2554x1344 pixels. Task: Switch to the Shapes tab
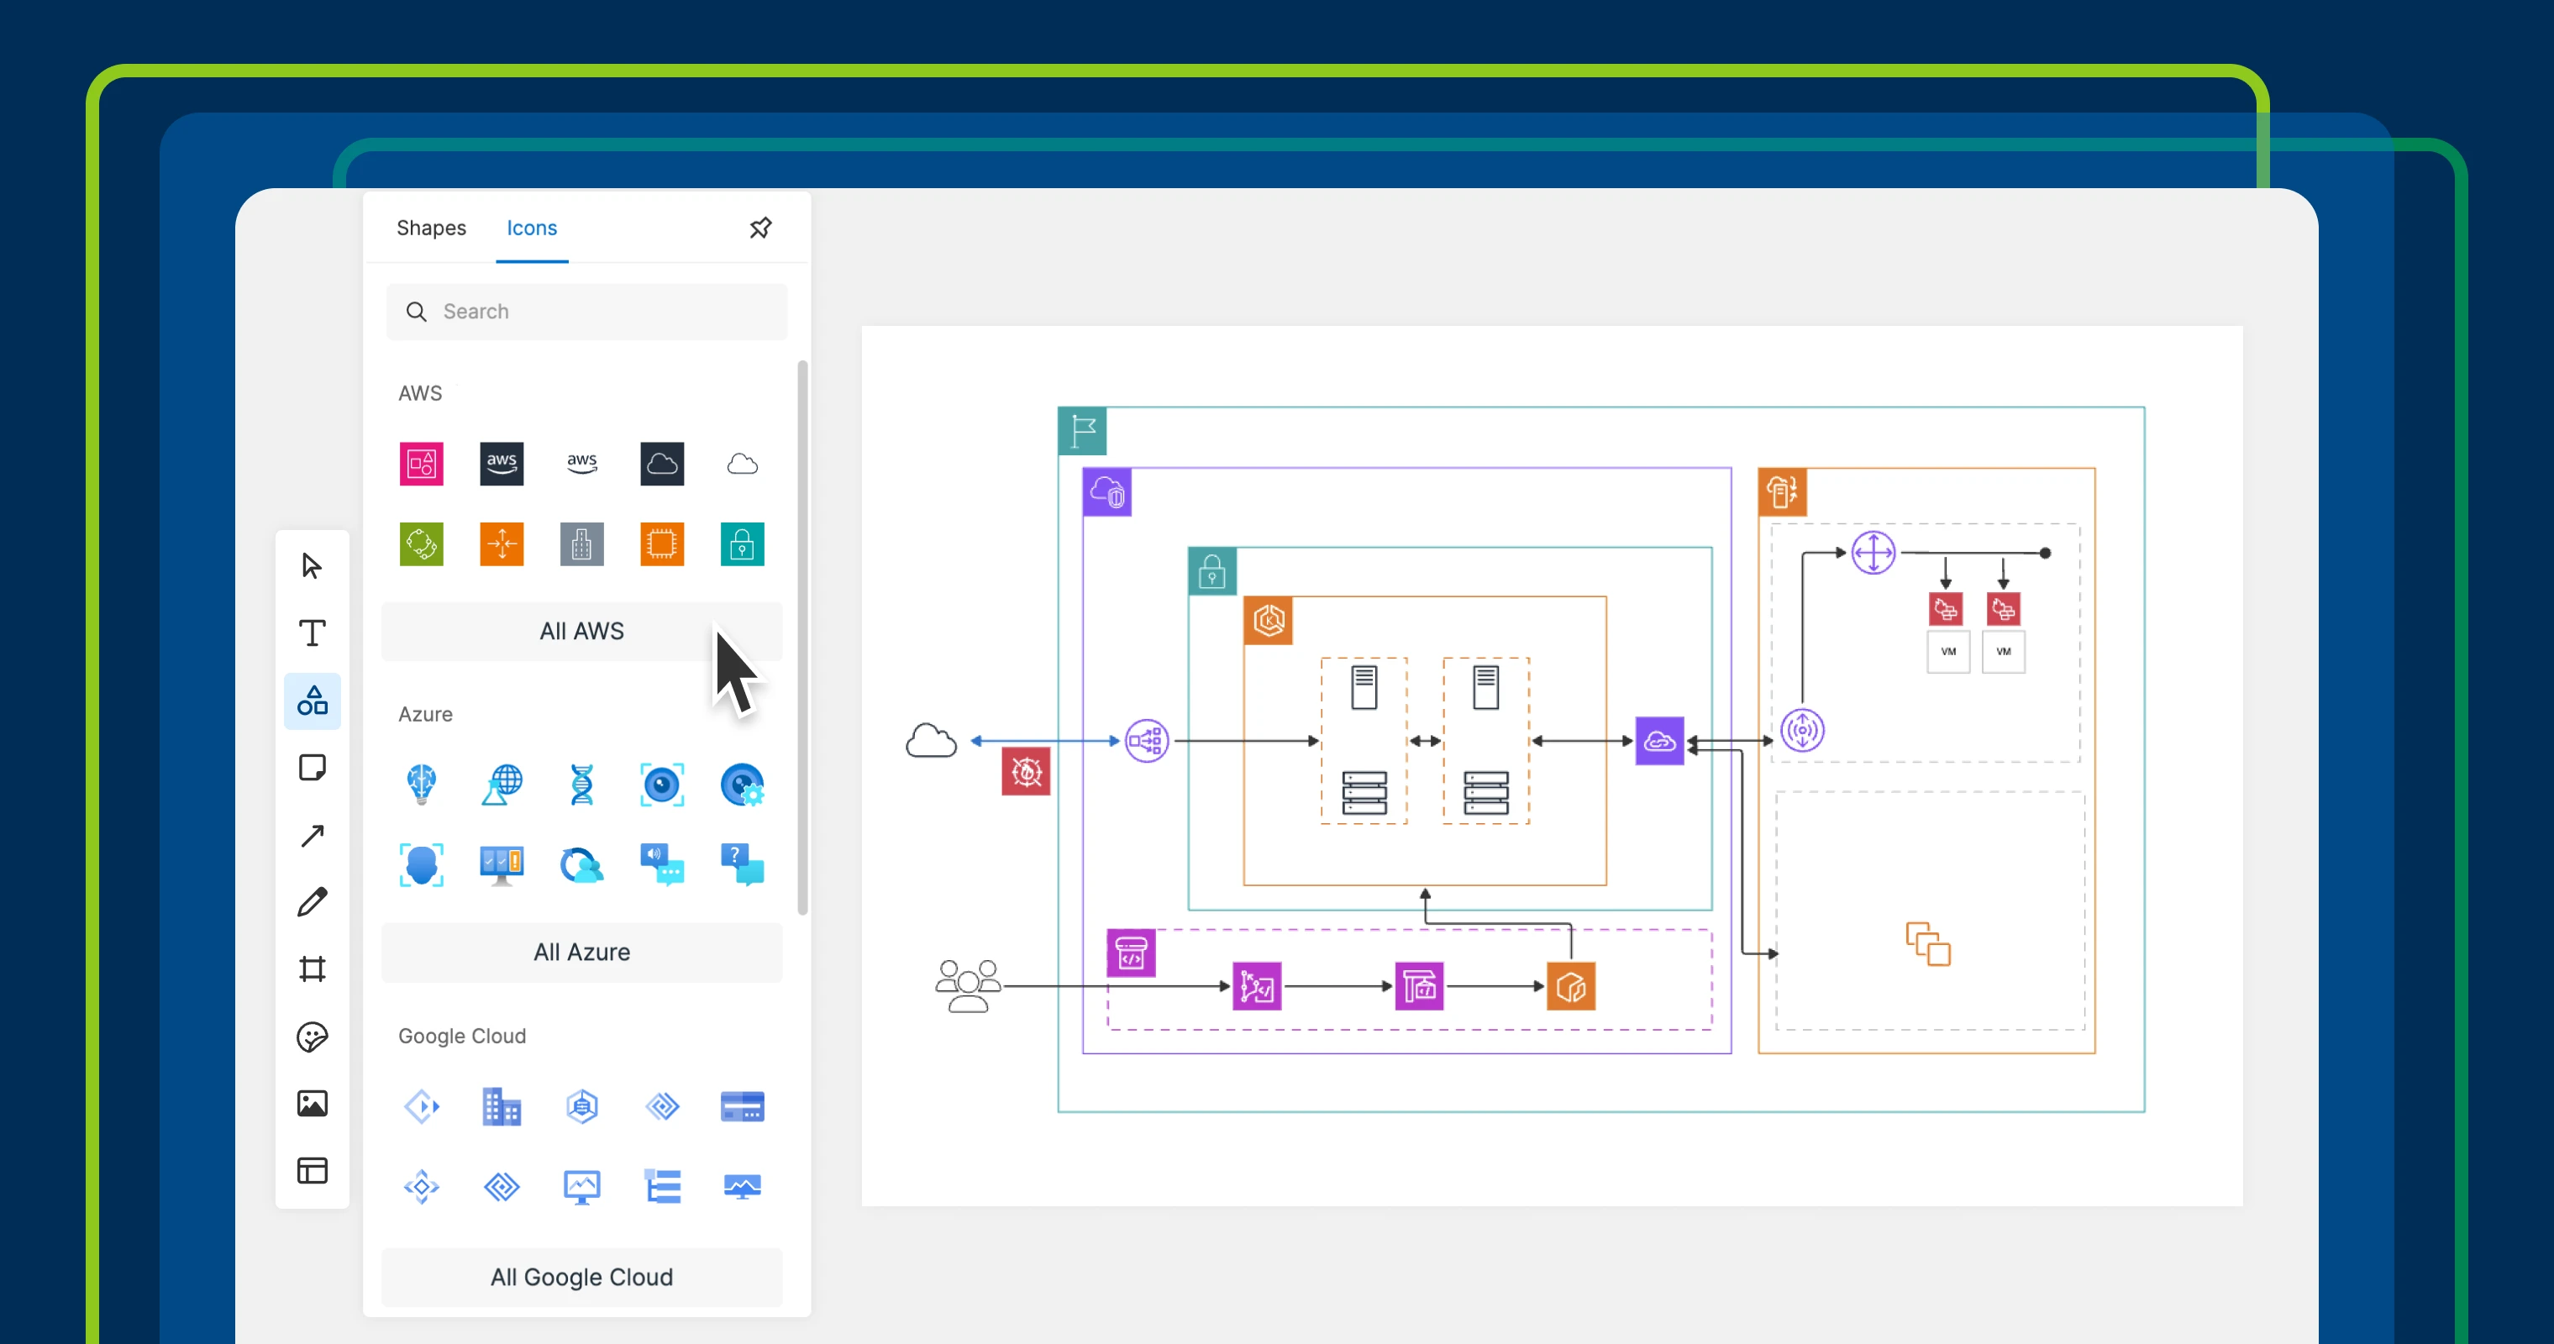coord(431,228)
